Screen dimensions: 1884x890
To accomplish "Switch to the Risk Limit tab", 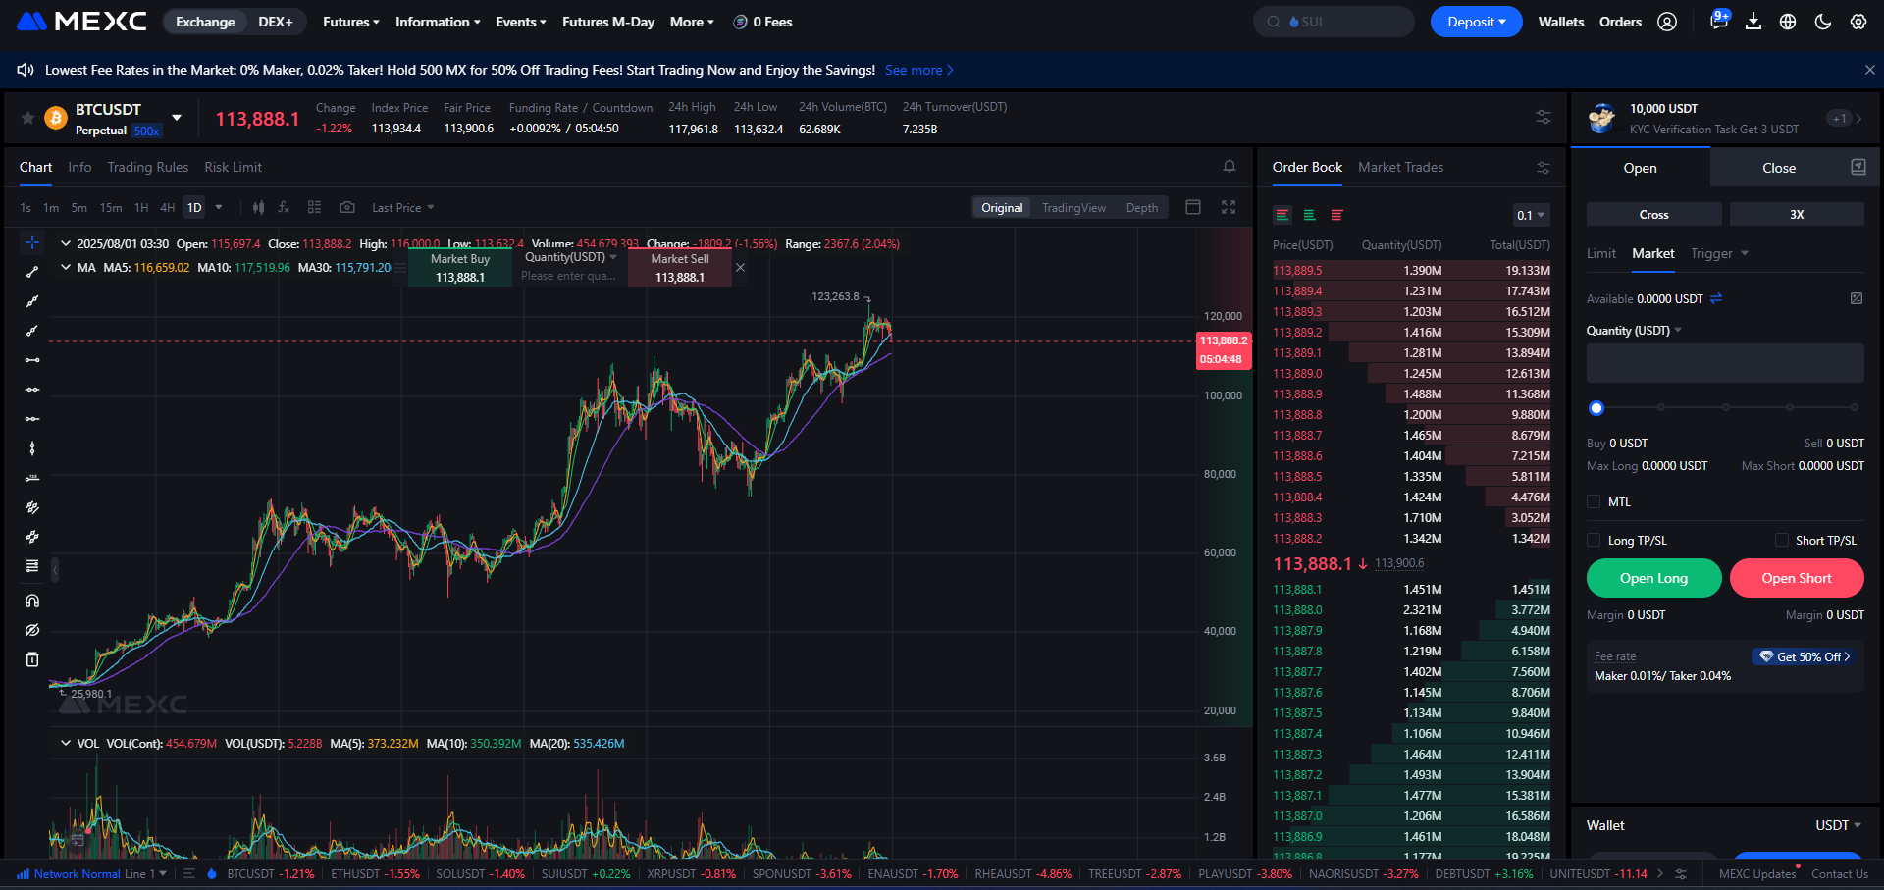I will point(233,167).
